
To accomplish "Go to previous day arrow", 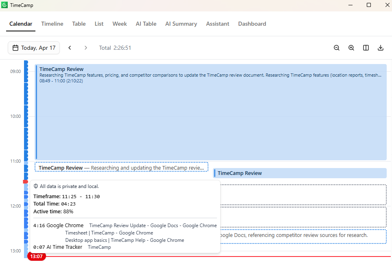I will point(70,48).
